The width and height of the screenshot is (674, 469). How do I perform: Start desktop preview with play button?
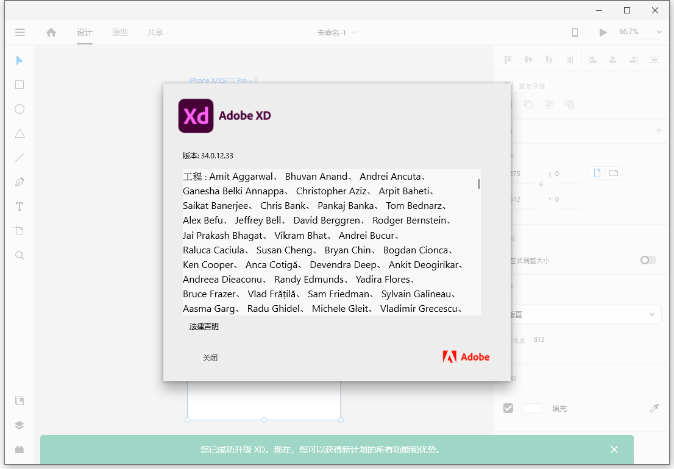tap(603, 32)
